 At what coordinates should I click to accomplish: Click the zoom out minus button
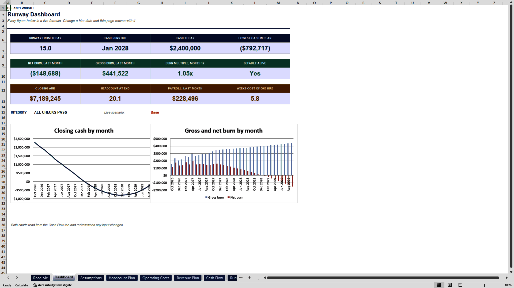468,285
